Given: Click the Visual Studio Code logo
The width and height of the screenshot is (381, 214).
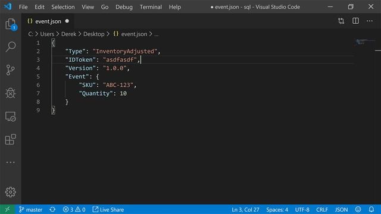Looking at the screenshot, I should pyautogui.click(x=8, y=7).
